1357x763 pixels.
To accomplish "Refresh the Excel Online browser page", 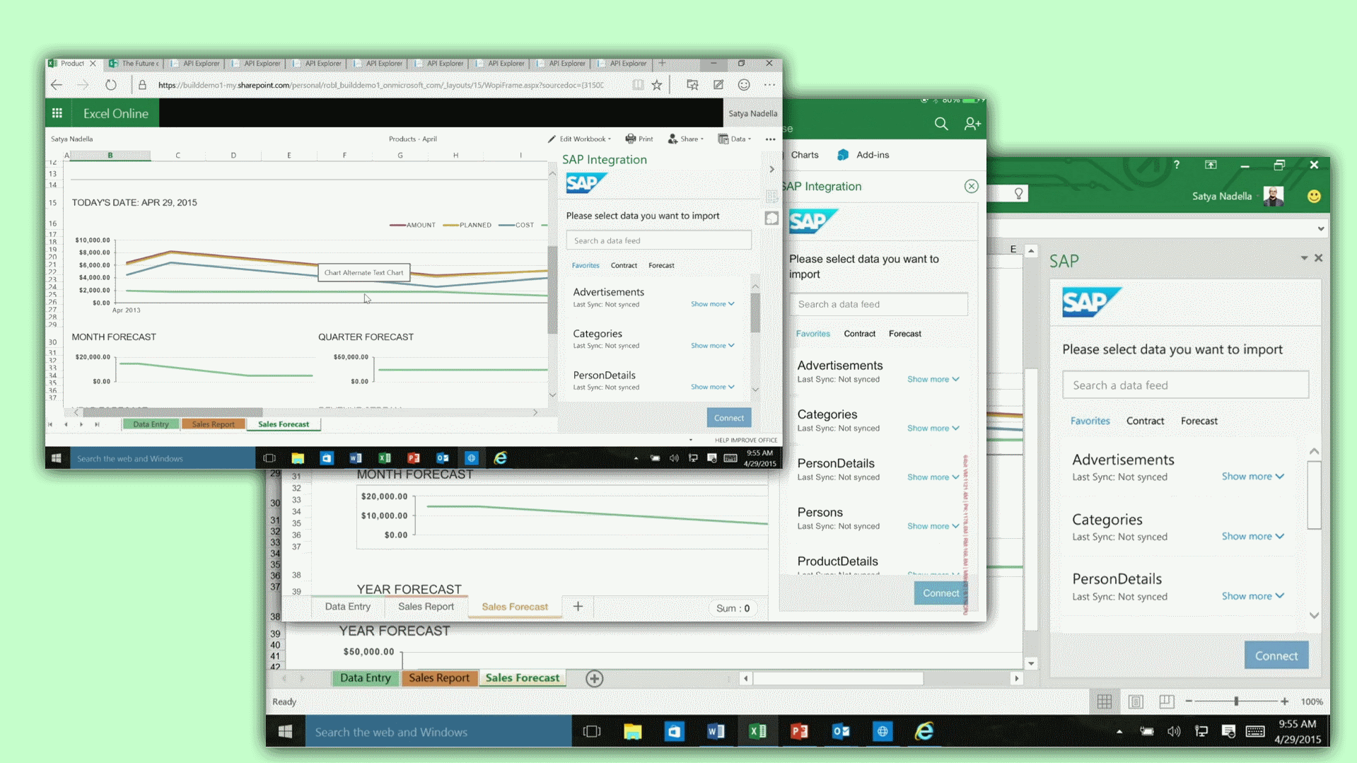I will point(111,85).
